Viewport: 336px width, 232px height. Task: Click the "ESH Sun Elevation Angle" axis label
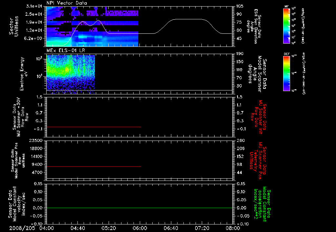point(254,26)
